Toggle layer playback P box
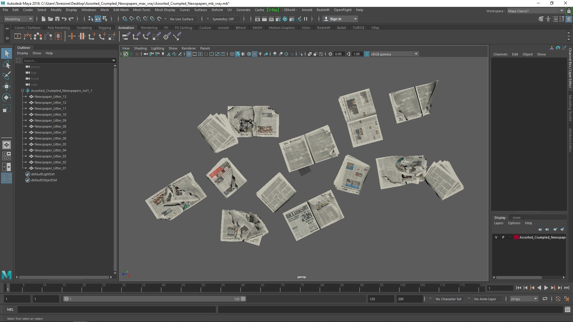Viewport: 573px width, 322px height. 503,237
